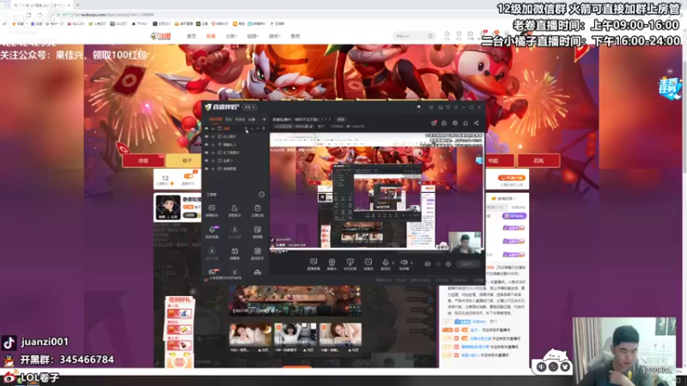This screenshot has width=687, height=386.
Task: Collapse the 工具箱 toolbox section
Action: [261, 195]
